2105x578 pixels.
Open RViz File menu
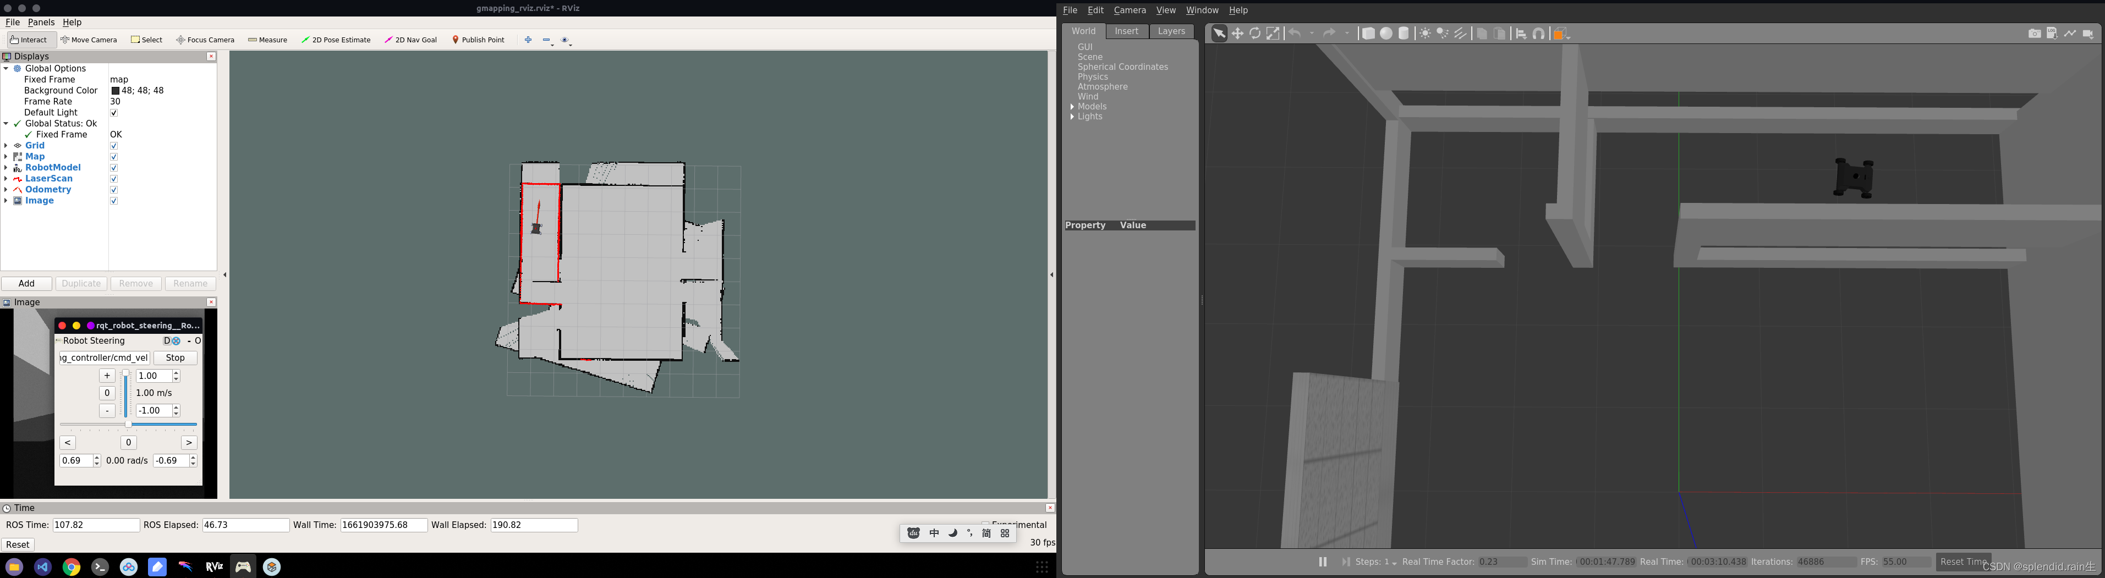pyautogui.click(x=12, y=22)
